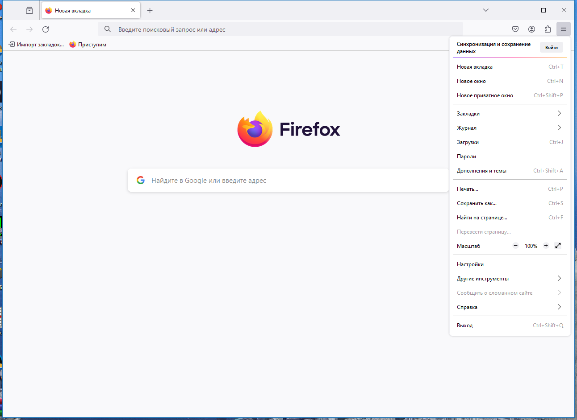Viewport: 577px width, 420px height.
Task: Open the Pocket save icon
Action: (515, 29)
